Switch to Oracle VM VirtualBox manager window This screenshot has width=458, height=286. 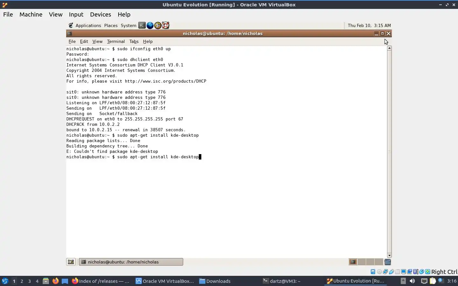[x=165, y=281]
